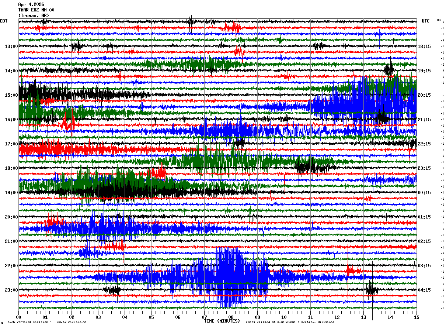Select the 22:00 CDT time label

point(11,266)
